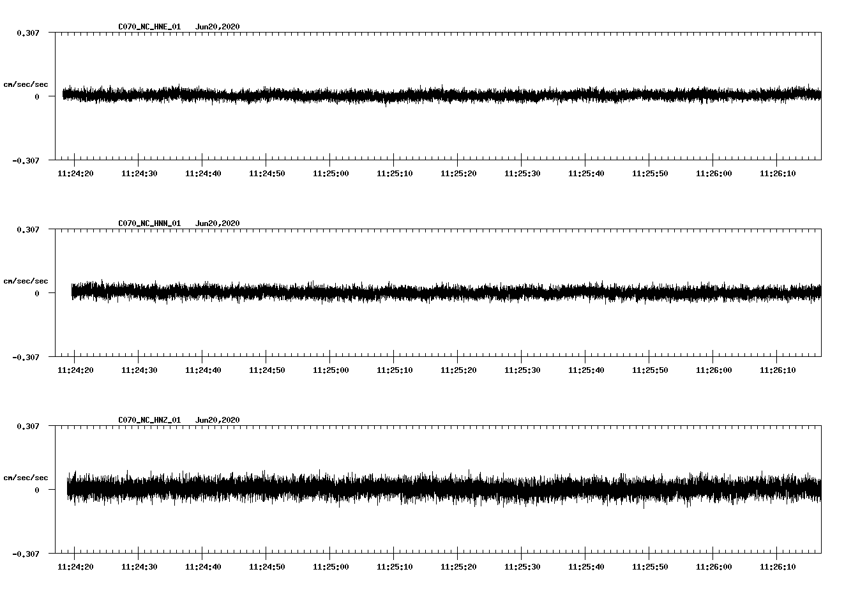Pick the 11:25:20 time label under the HNZ plot
Screen dimensions: 867x590
pyautogui.click(x=458, y=567)
